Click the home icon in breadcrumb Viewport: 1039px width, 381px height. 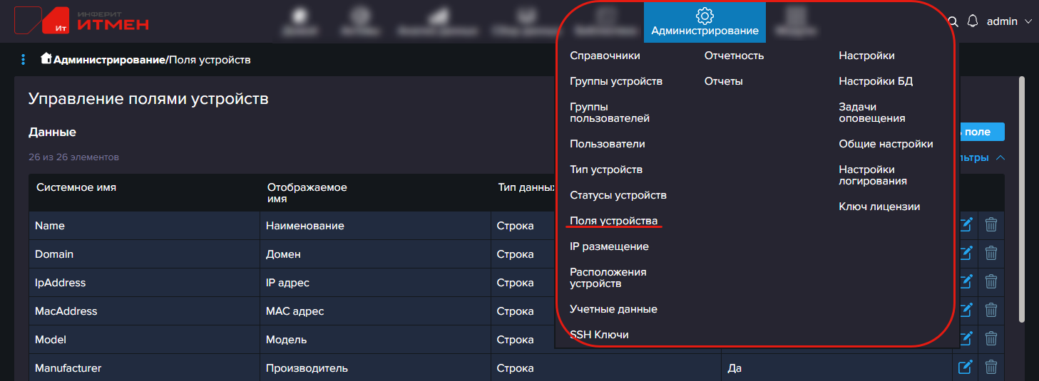[46, 59]
